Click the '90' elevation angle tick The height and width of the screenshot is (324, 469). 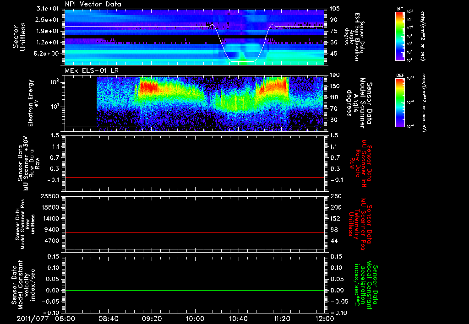pyautogui.click(x=333, y=20)
